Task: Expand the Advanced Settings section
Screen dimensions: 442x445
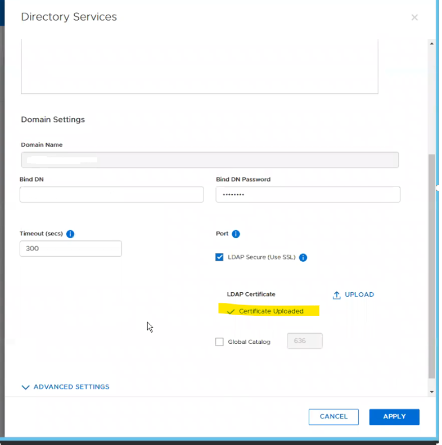Action: point(65,387)
